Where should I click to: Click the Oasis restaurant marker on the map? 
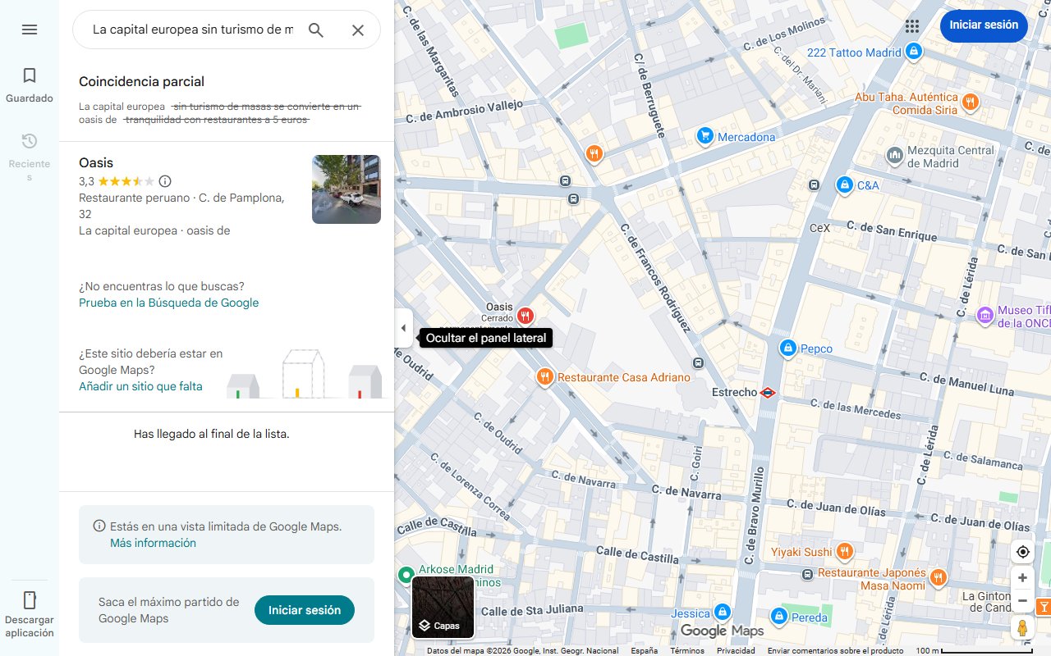(525, 316)
